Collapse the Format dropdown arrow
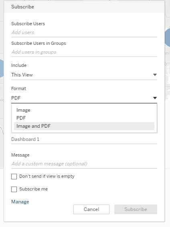This screenshot has height=227, width=170. click(x=155, y=98)
